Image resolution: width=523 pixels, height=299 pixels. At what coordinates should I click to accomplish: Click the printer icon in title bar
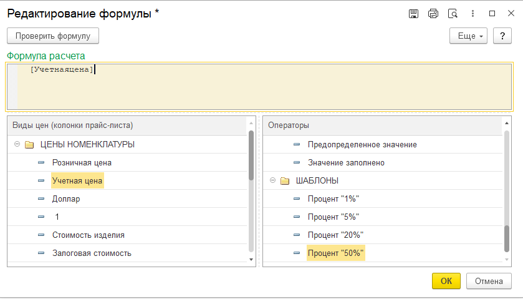(x=433, y=13)
